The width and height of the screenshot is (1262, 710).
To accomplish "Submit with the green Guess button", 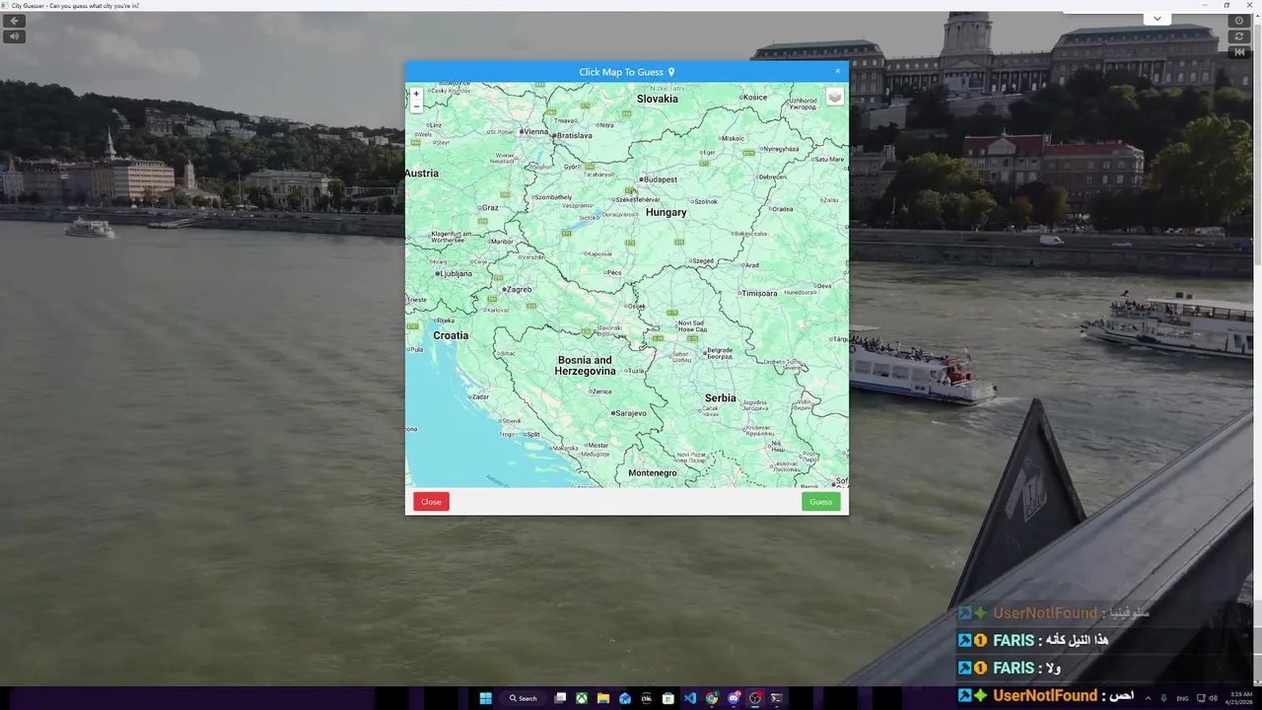I will pos(821,502).
